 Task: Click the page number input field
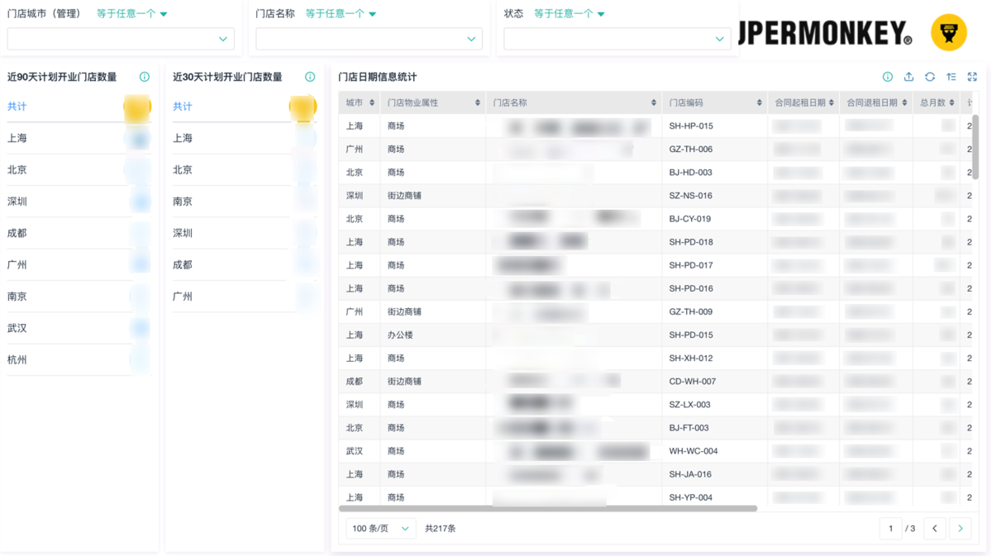click(890, 529)
